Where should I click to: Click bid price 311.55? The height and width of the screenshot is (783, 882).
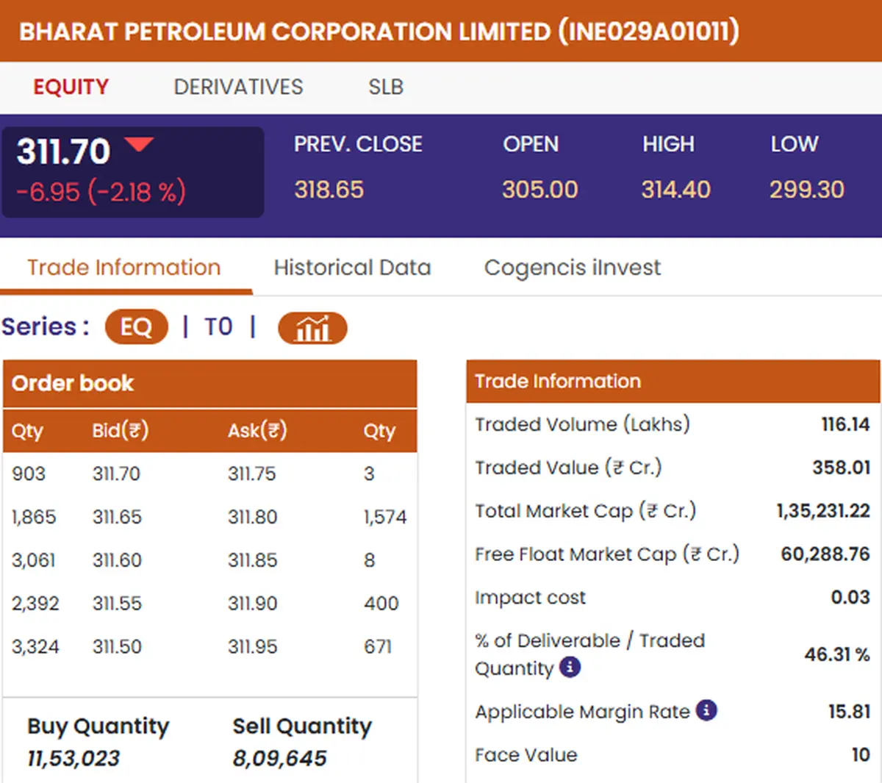pyautogui.click(x=117, y=604)
